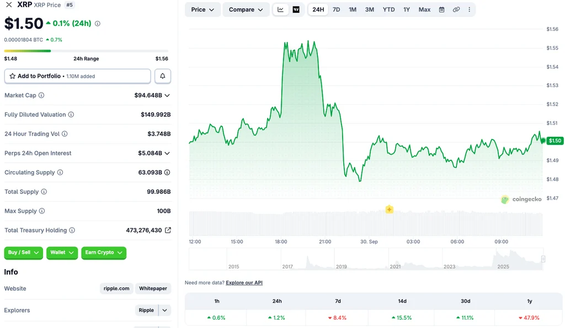Select the 1Y time range
565x328 pixels.
(407, 10)
